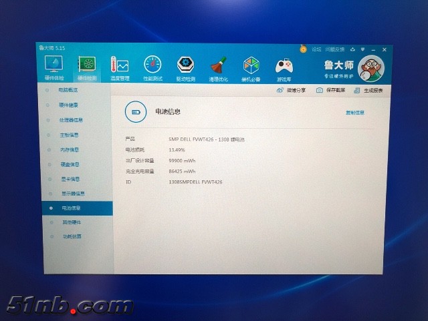Select 其他硬件 in sidebar
Viewport: 428px width, 321px height.
coord(72,222)
